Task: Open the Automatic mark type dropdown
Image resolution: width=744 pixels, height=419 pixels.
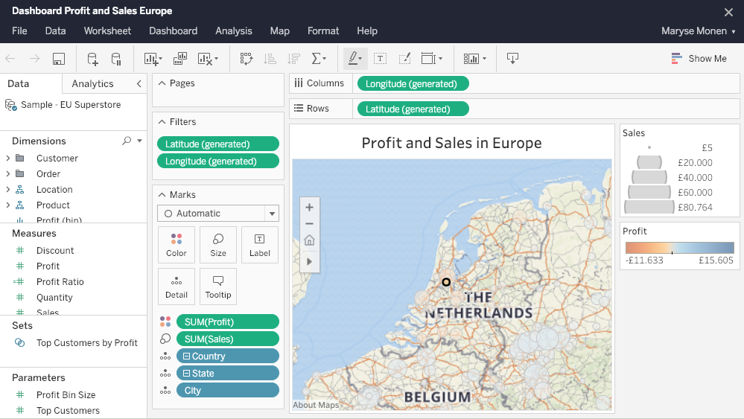Action: 217,214
